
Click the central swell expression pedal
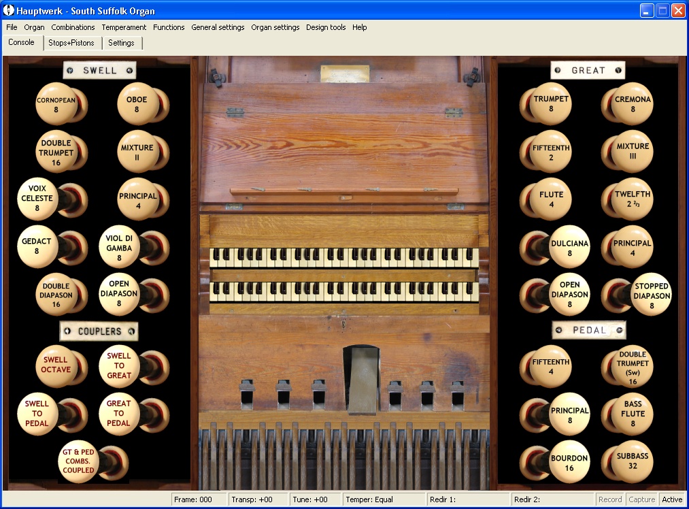(362, 380)
